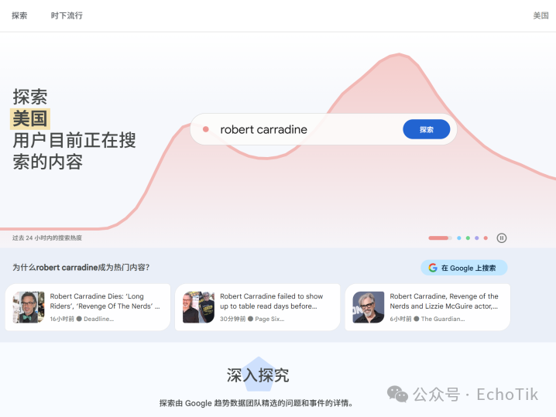This screenshot has width=556, height=417.
Task: Click the 6小时前 The Guardian source line
Action: (x=427, y=319)
